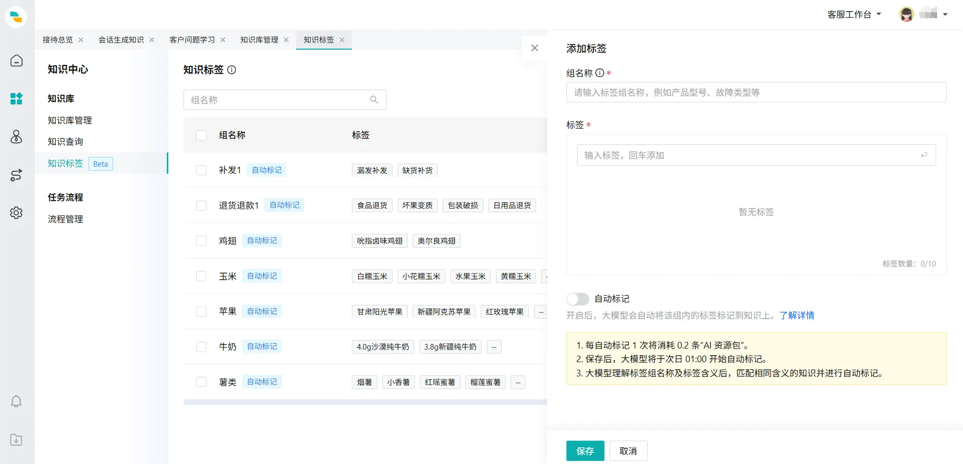The width and height of the screenshot is (963, 464).
Task: Focus the 标签组名称 input in add panel
Action: pyautogui.click(x=756, y=92)
